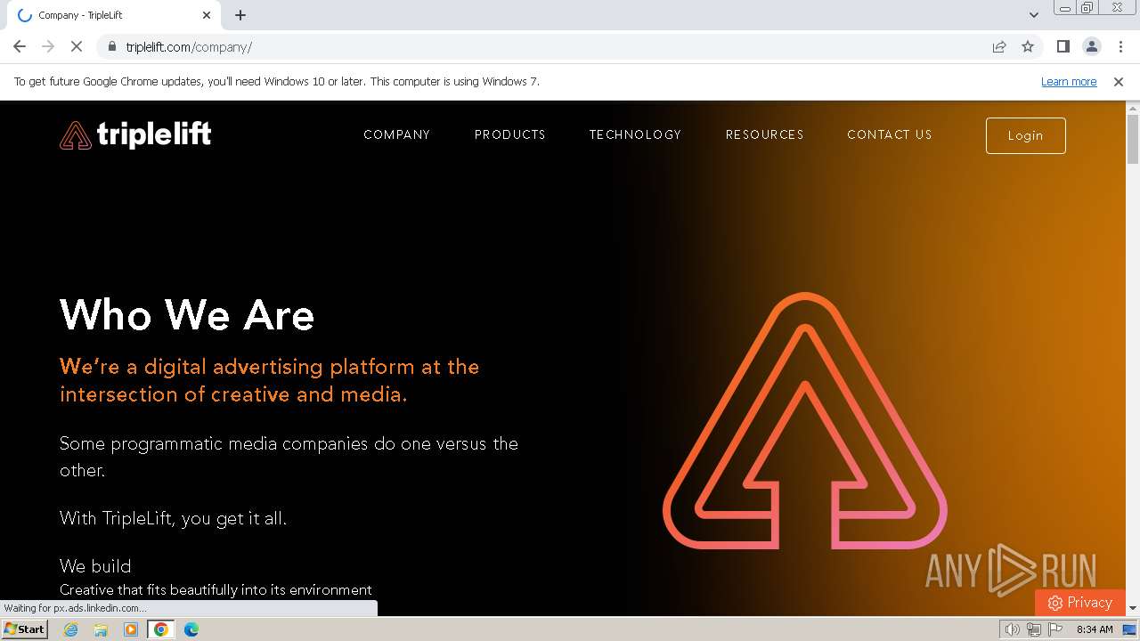View site information via the lock icon
1140x641 pixels.
coord(111,46)
